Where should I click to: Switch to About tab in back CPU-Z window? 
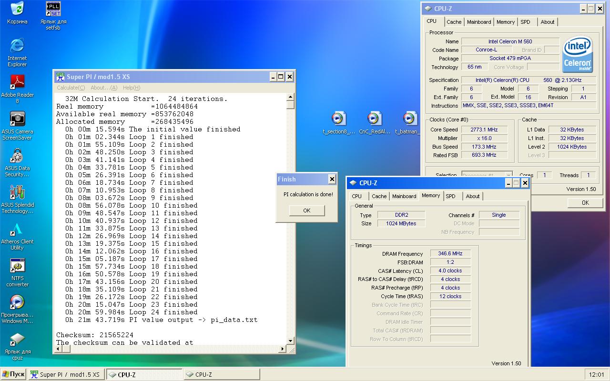pyautogui.click(x=548, y=22)
